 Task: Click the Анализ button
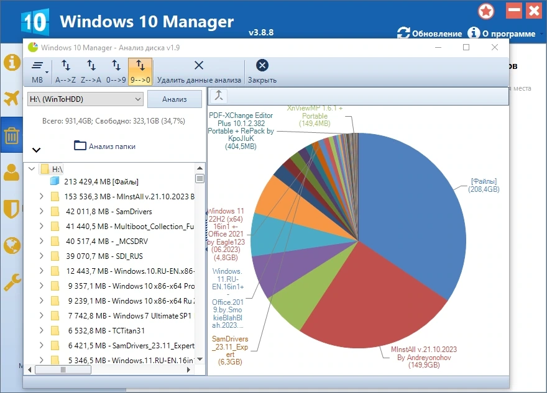point(175,99)
